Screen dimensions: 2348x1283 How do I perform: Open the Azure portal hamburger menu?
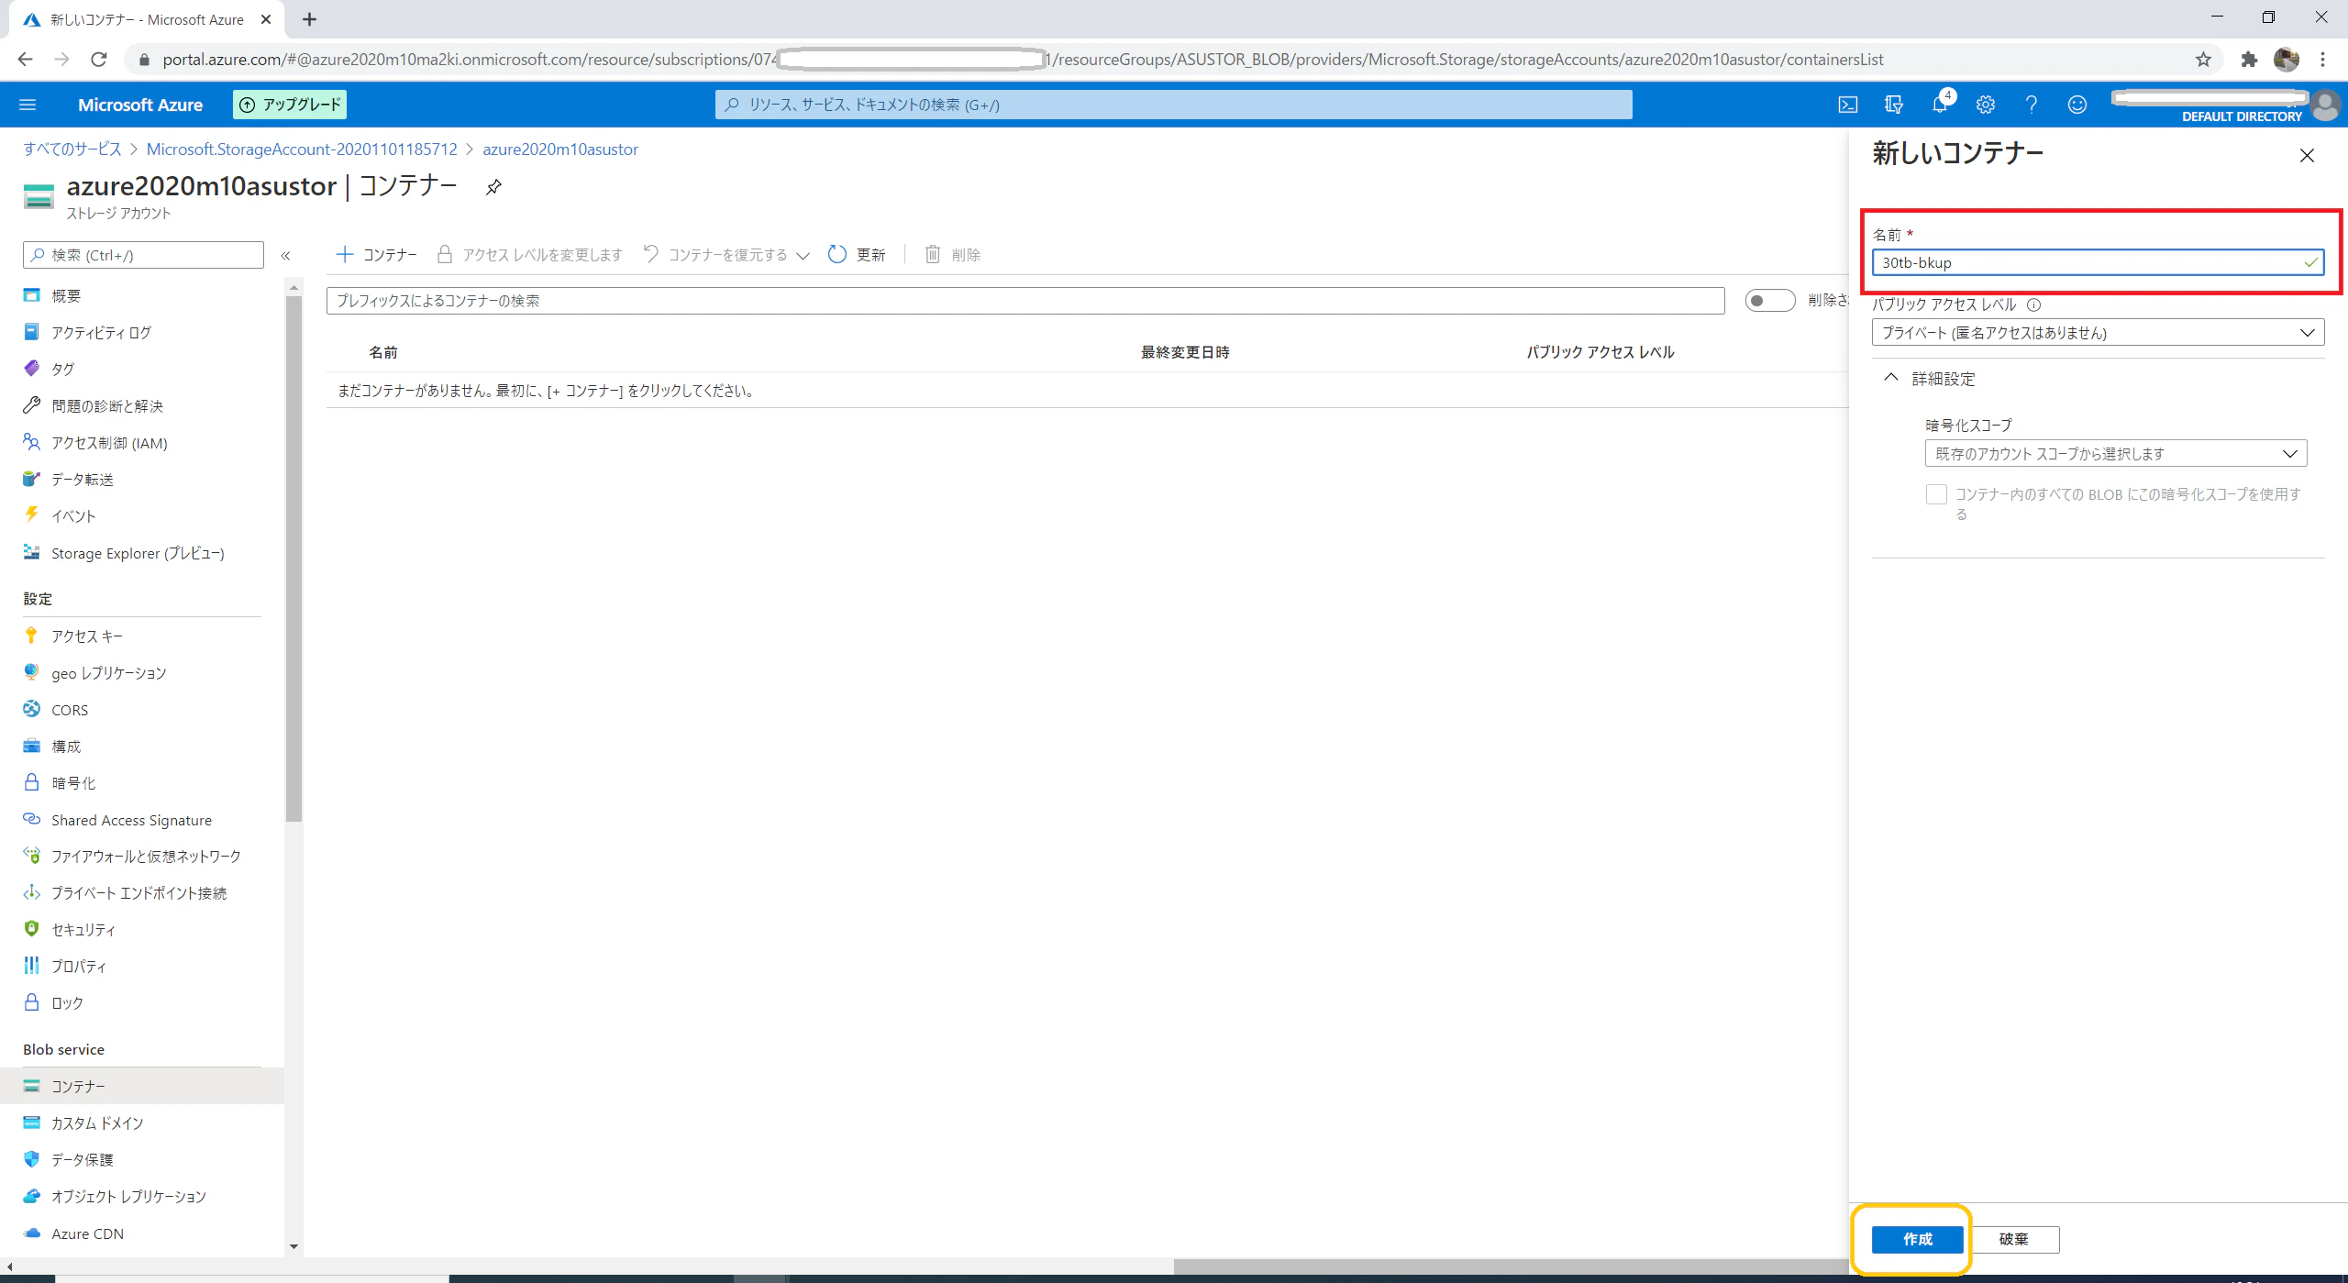point(28,105)
